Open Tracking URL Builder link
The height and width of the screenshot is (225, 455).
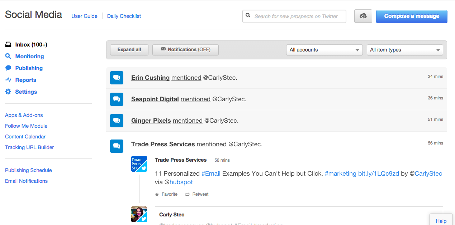29,147
